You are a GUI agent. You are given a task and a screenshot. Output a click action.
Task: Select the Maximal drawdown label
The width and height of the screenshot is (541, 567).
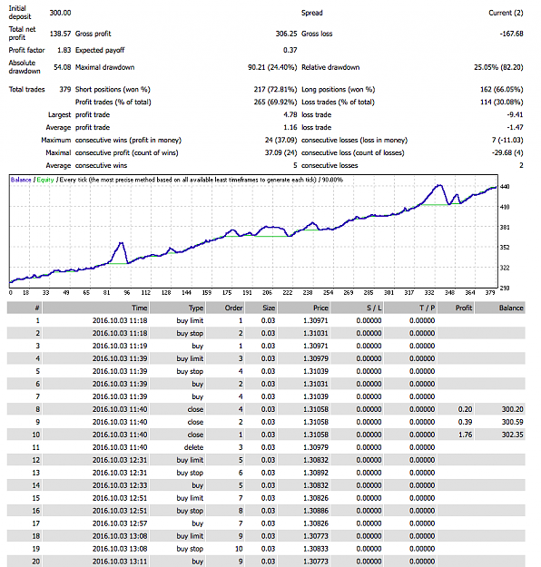click(104, 67)
